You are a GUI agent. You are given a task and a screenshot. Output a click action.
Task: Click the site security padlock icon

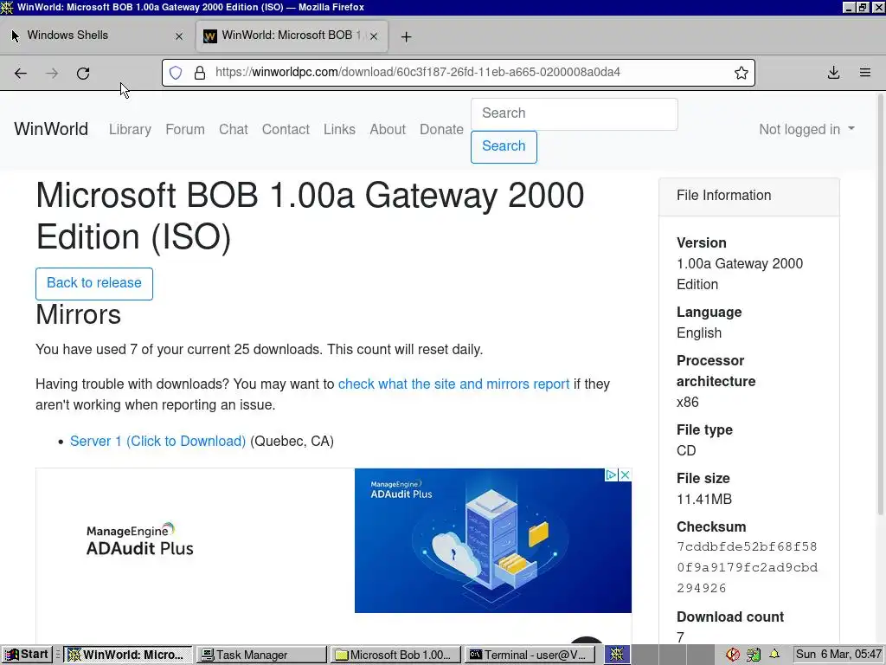click(200, 73)
